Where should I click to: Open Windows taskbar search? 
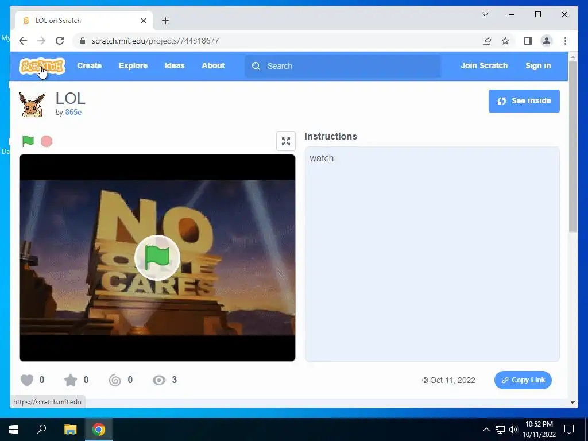click(x=41, y=430)
